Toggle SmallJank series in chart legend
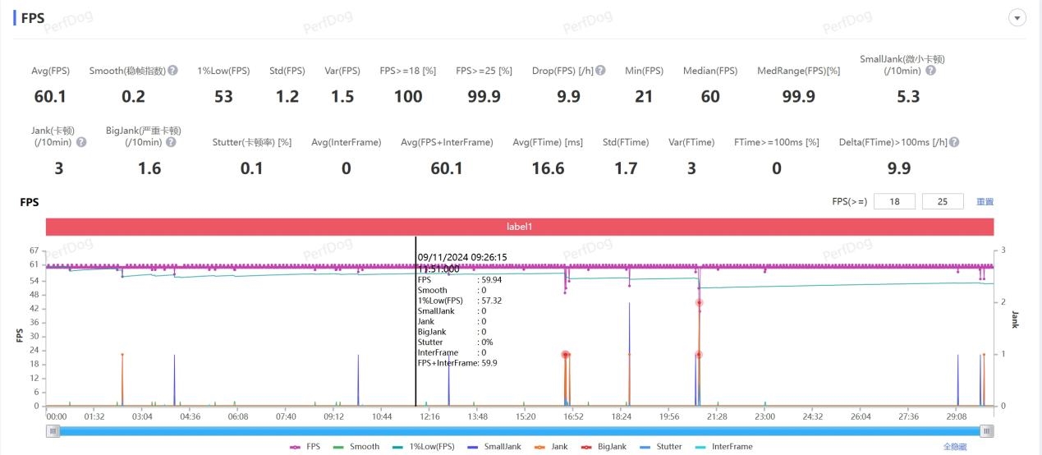This screenshot has height=455, width=1042. (x=496, y=447)
